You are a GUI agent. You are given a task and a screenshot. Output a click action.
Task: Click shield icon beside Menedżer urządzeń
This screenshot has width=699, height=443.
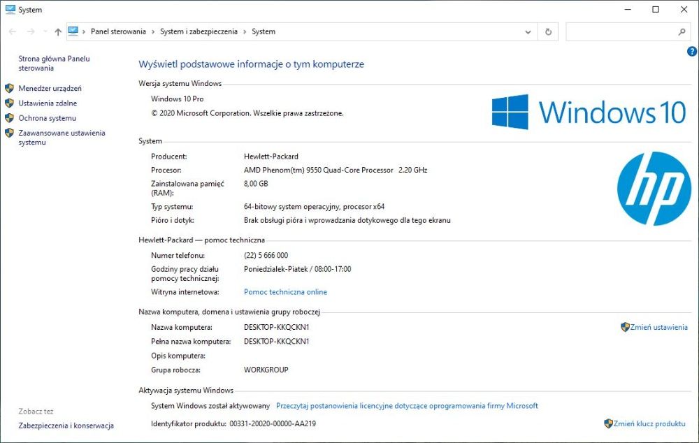tap(9, 88)
